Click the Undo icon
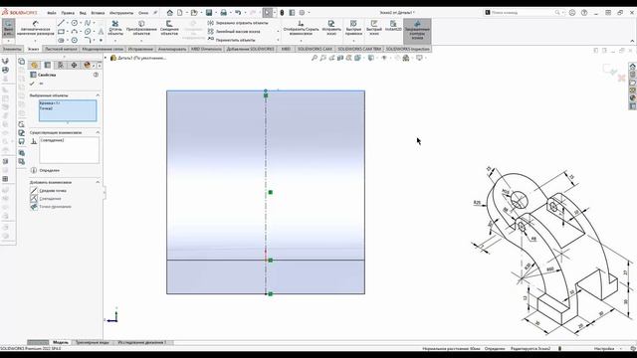This screenshot has width=637, height=358. (x=238, y=13)
